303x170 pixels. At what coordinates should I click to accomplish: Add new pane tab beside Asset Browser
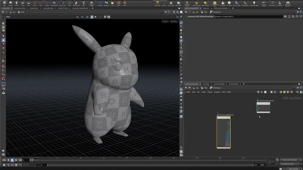(x=244, y=84)
